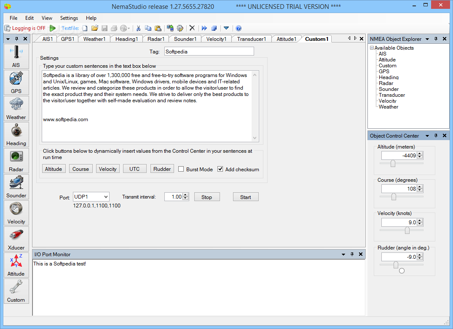The image size is (453, 329).
Task: Open the File menu
Action: click(13, 18)
